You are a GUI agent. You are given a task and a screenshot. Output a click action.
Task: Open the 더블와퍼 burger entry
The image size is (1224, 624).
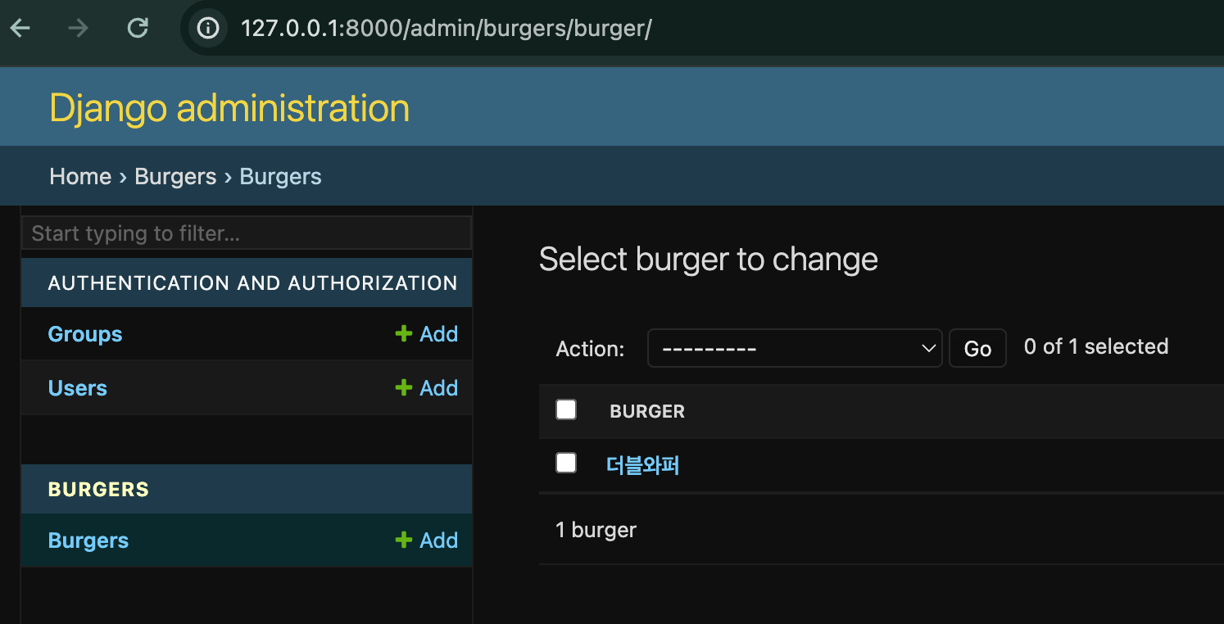click(x=643, y=465)
